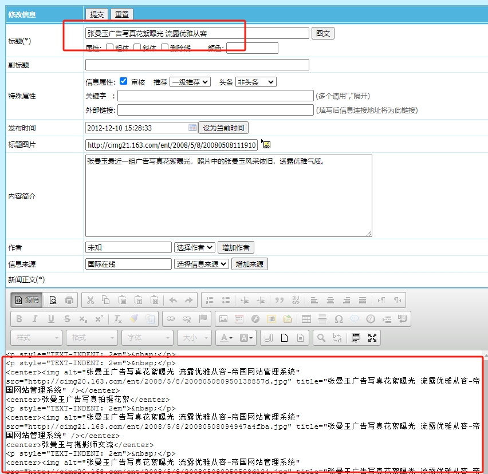Click the title 颜色 color field
This screenshot has height=474, width=488.
click(252, 48)
